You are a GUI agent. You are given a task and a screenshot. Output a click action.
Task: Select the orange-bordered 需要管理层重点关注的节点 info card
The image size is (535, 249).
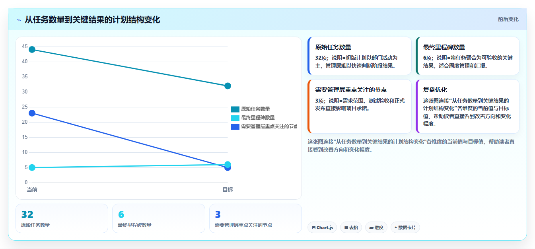tap(360, 107)
